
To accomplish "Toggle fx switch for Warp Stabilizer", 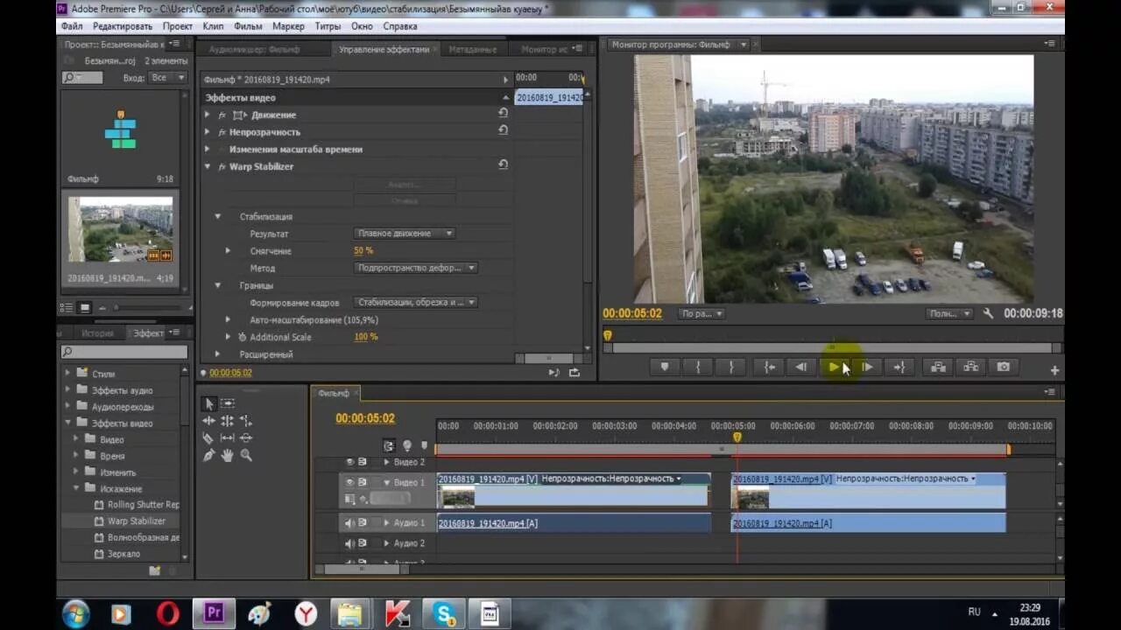I will [222, 166].
